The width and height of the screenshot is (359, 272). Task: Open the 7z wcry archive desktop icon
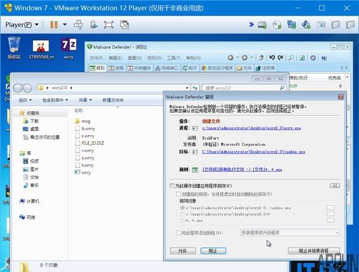pyautogui.click(x=69, y=45)
